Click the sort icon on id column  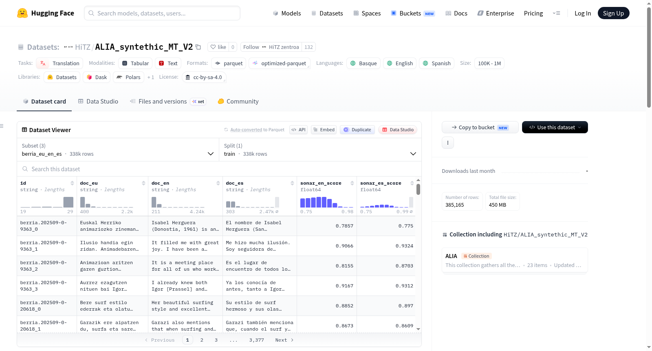[72, 183]
